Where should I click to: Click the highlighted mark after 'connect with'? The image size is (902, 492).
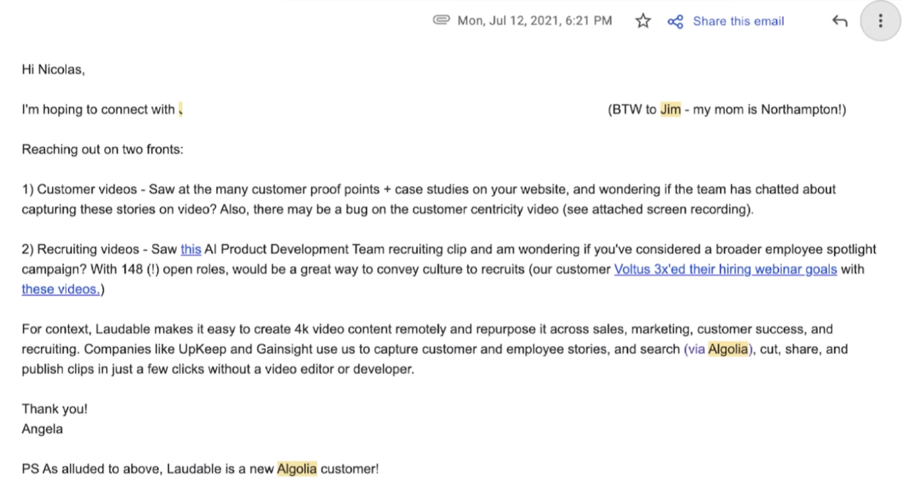coord(180,110)
